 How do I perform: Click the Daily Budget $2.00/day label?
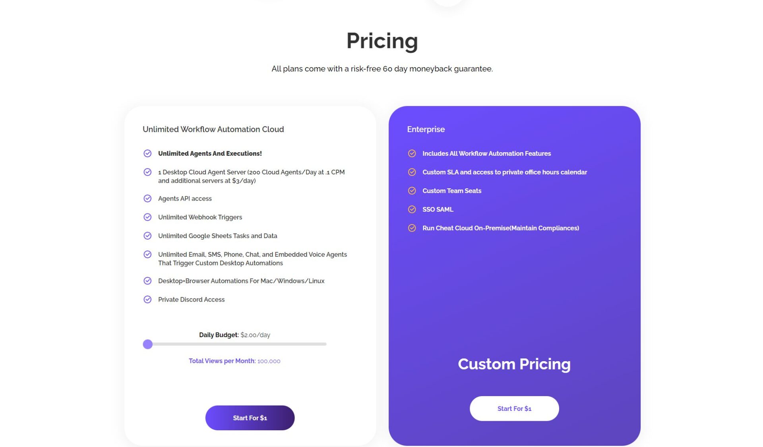(x=234, y=335)
